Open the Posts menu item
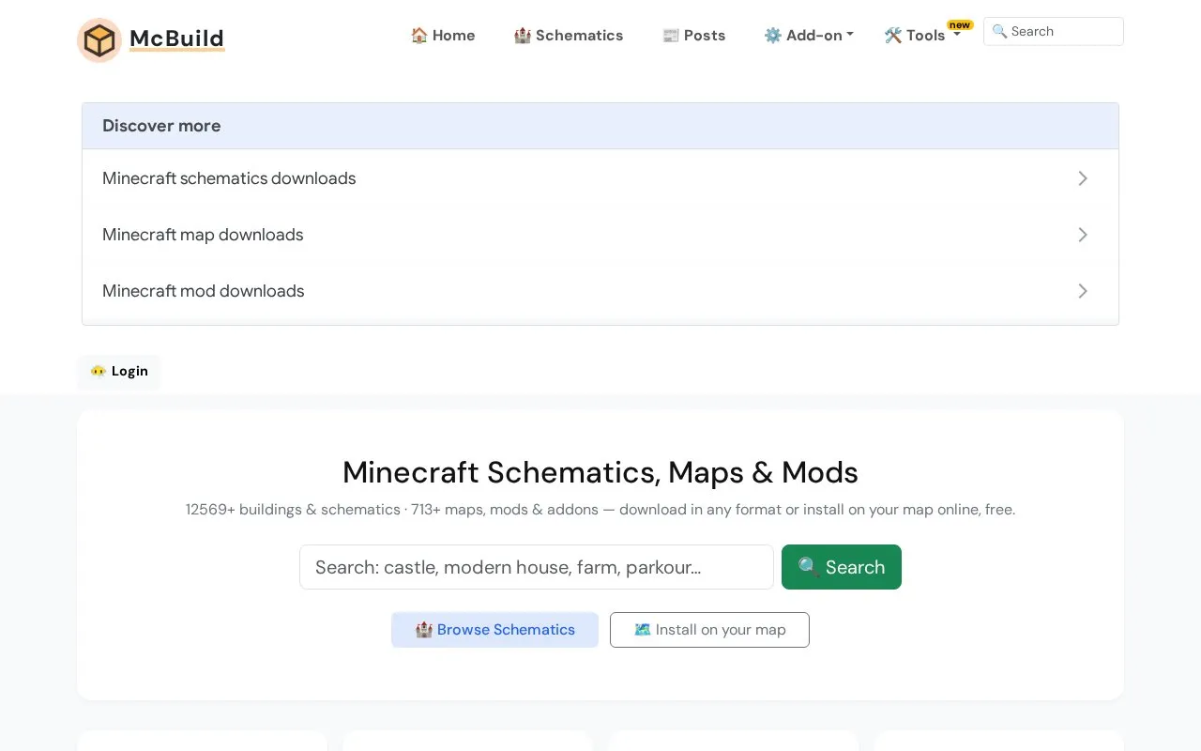Screen dimensions: 1201x751 tap(693, 36)
